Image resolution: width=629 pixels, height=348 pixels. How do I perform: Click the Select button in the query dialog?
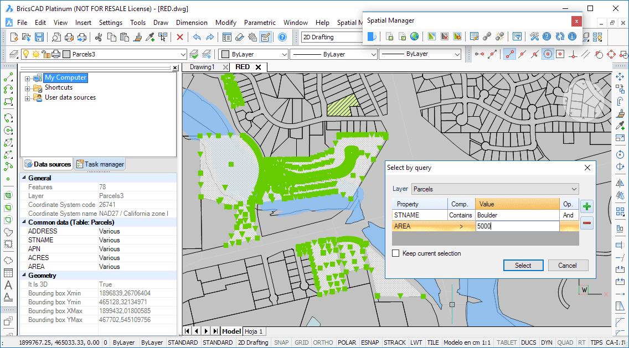click(x=523, y=266)
